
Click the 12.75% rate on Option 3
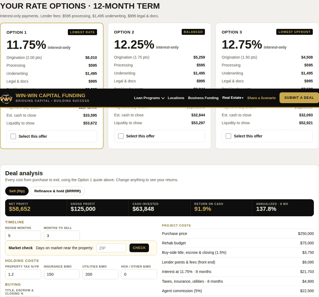(x=242, y=45)
